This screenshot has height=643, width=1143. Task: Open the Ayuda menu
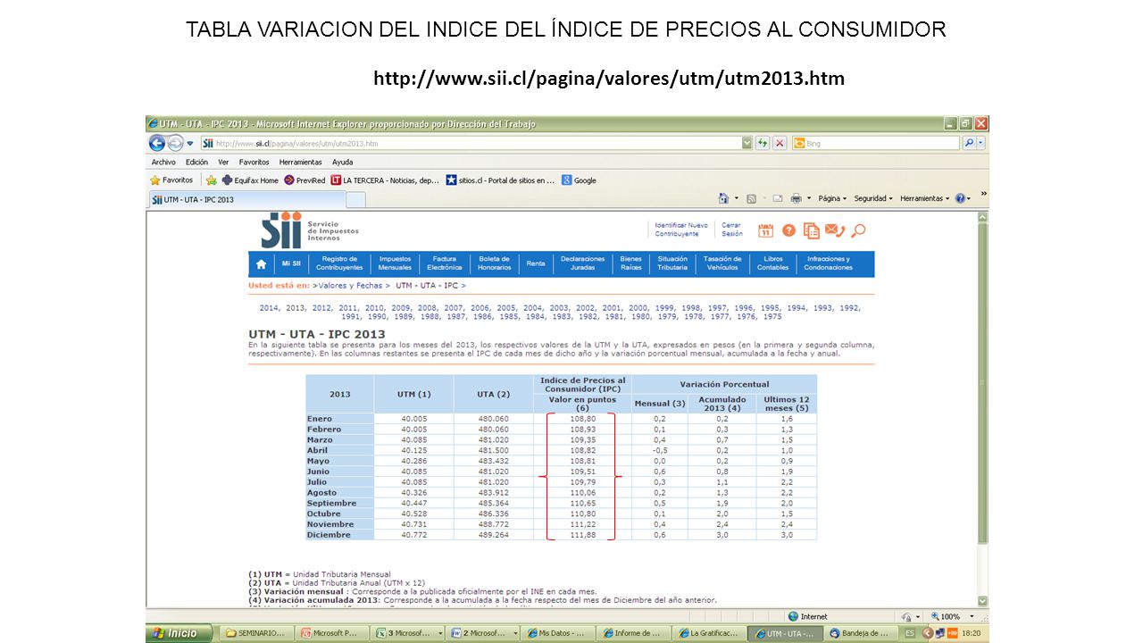(342, 163)
